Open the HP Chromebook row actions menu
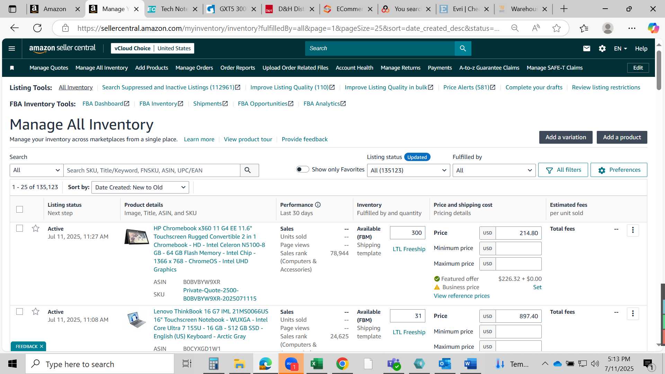The height and width of the screenshot is (374, 665). pyautogui.click(x=633, y=230)
